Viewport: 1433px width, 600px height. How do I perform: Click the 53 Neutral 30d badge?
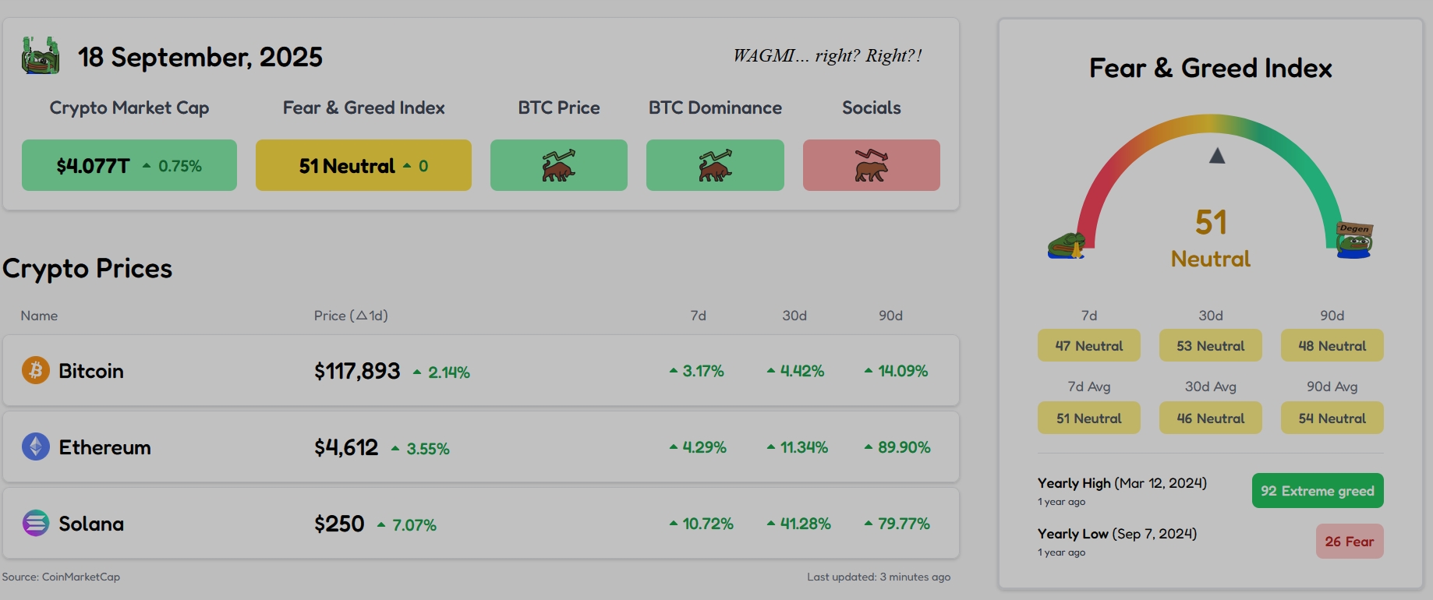tap(1210, 346)
